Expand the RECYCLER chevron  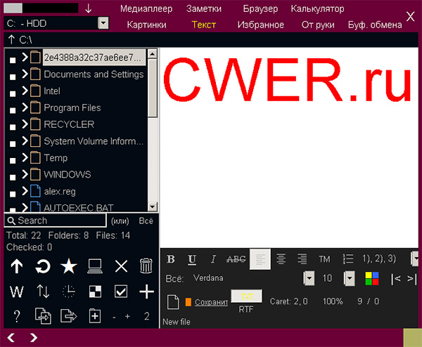tap(25, 124)
